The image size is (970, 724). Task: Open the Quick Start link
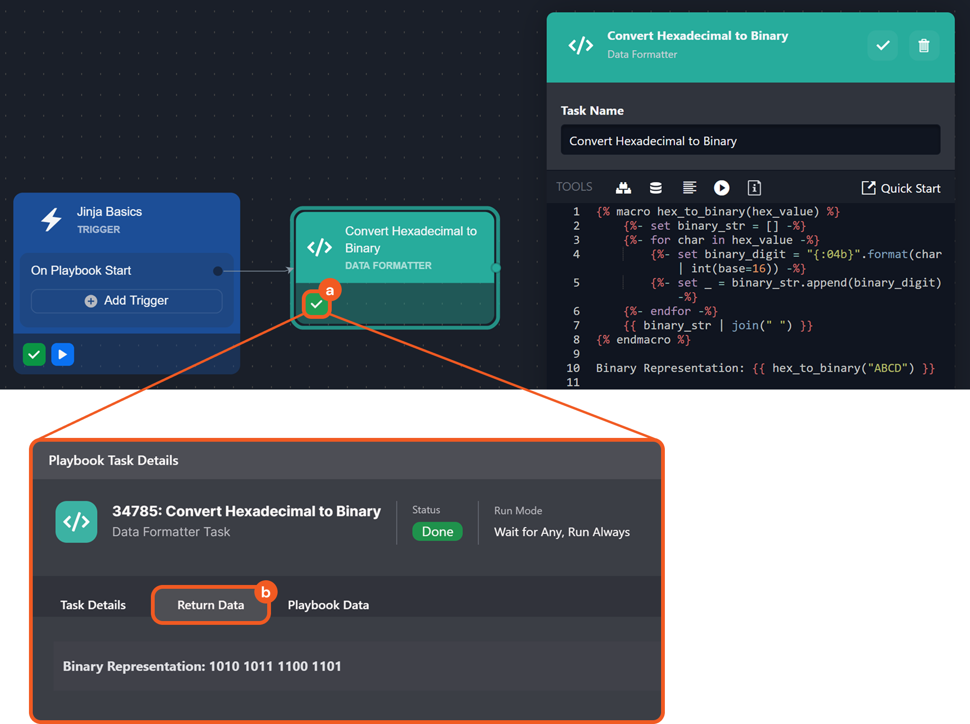[901, 188]
